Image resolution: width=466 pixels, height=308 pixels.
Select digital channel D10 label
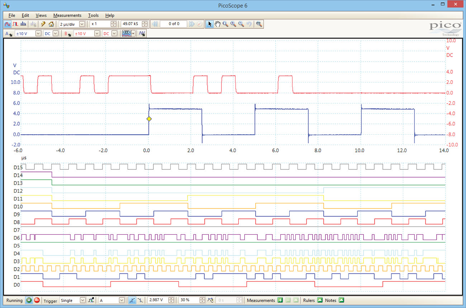click(18, 206)
